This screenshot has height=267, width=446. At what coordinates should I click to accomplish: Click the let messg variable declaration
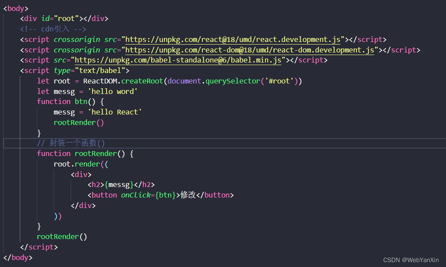tap(87, 91)
